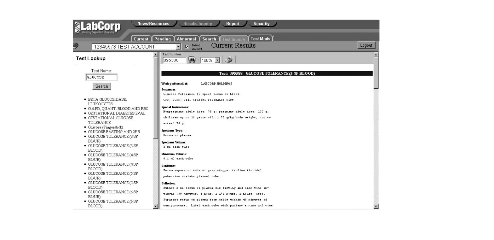
Task: Open GESTATIONAL GLUCOSE TOLERANCE link
Action: click(110, 120)
